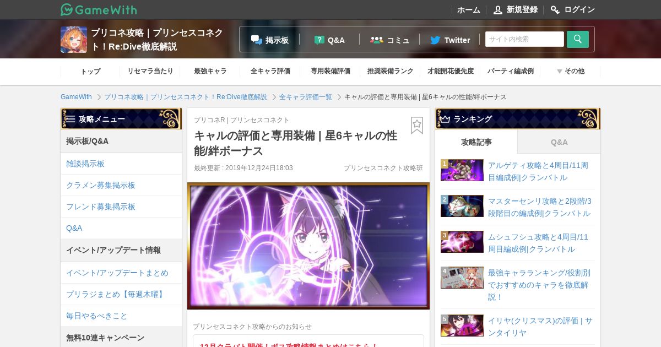Open ムシュフシュ攻略と4周目/11周目 article link
Viewport: 661px width, 347px height.
(538, 243)
